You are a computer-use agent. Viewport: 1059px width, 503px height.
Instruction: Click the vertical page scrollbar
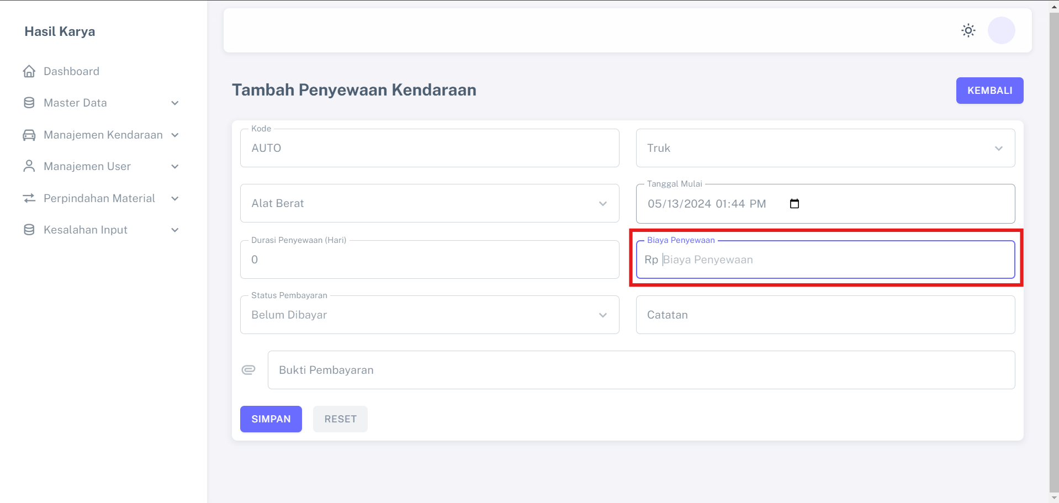(x=1053, y=248)
